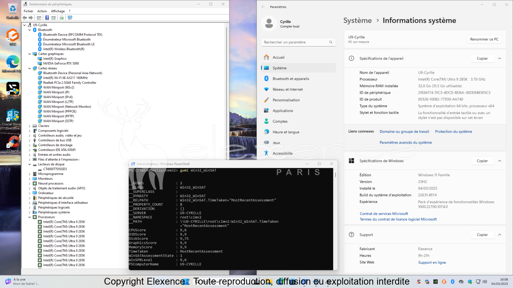Image resolution: width=513 pixels, height=288 pixels.
Task: Open the Domaine ou groupe de travail link
Action: [404, 132]
